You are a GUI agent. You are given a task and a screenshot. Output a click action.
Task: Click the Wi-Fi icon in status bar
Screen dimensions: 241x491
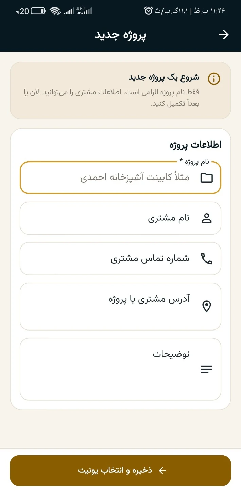tap(55, 11)
